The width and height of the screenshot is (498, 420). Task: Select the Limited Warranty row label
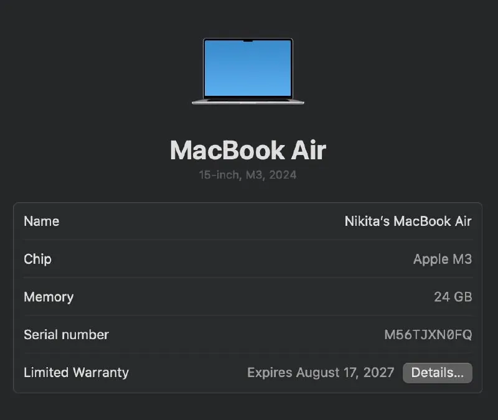[76, 372]
